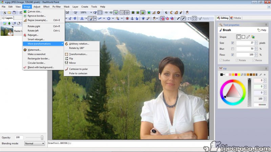This screenshot has height=152, width=271.
Task: Open the Effect menu
Action: pyautogui.click(x=46, y=7)
